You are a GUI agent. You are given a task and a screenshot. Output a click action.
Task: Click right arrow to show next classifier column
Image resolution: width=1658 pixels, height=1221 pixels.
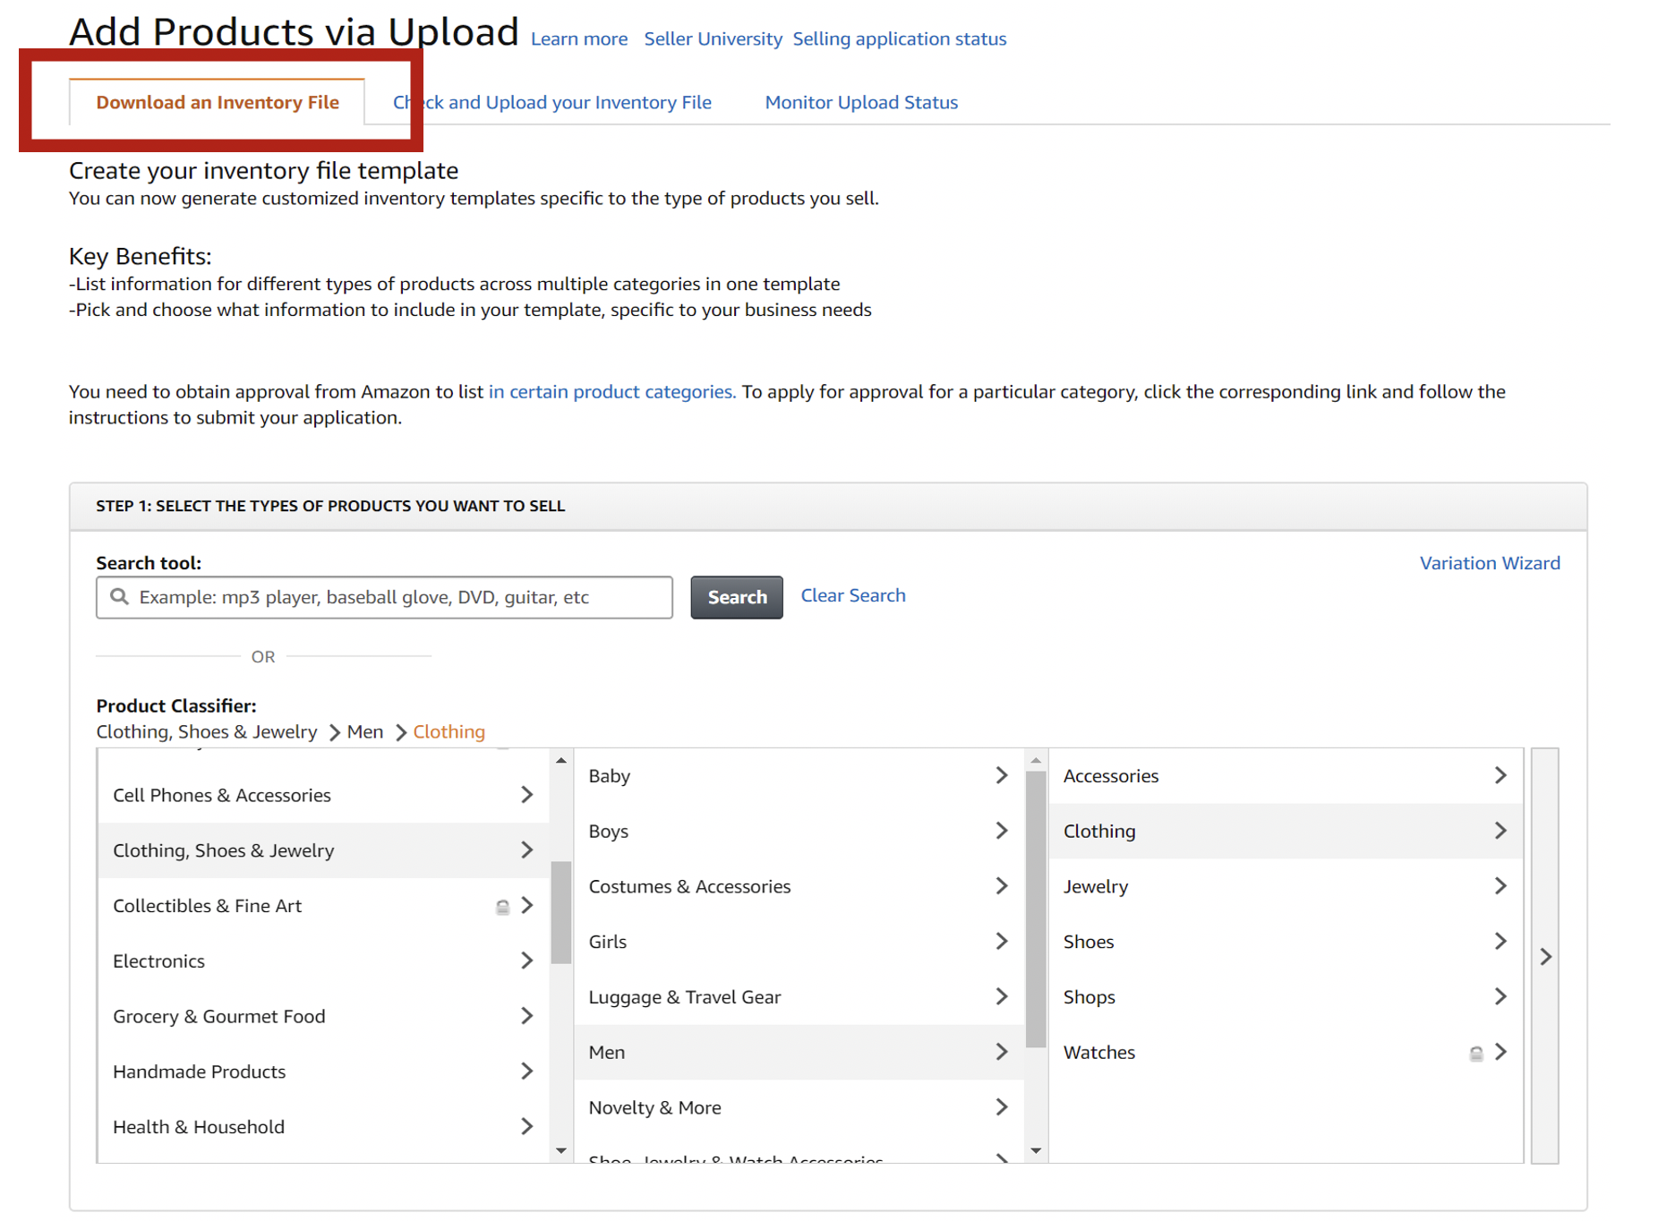point(1545,957)
